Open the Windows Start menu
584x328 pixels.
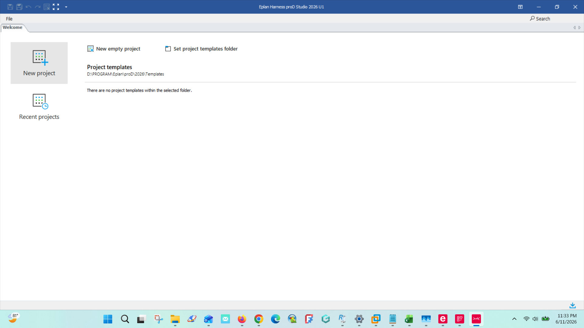108,319
